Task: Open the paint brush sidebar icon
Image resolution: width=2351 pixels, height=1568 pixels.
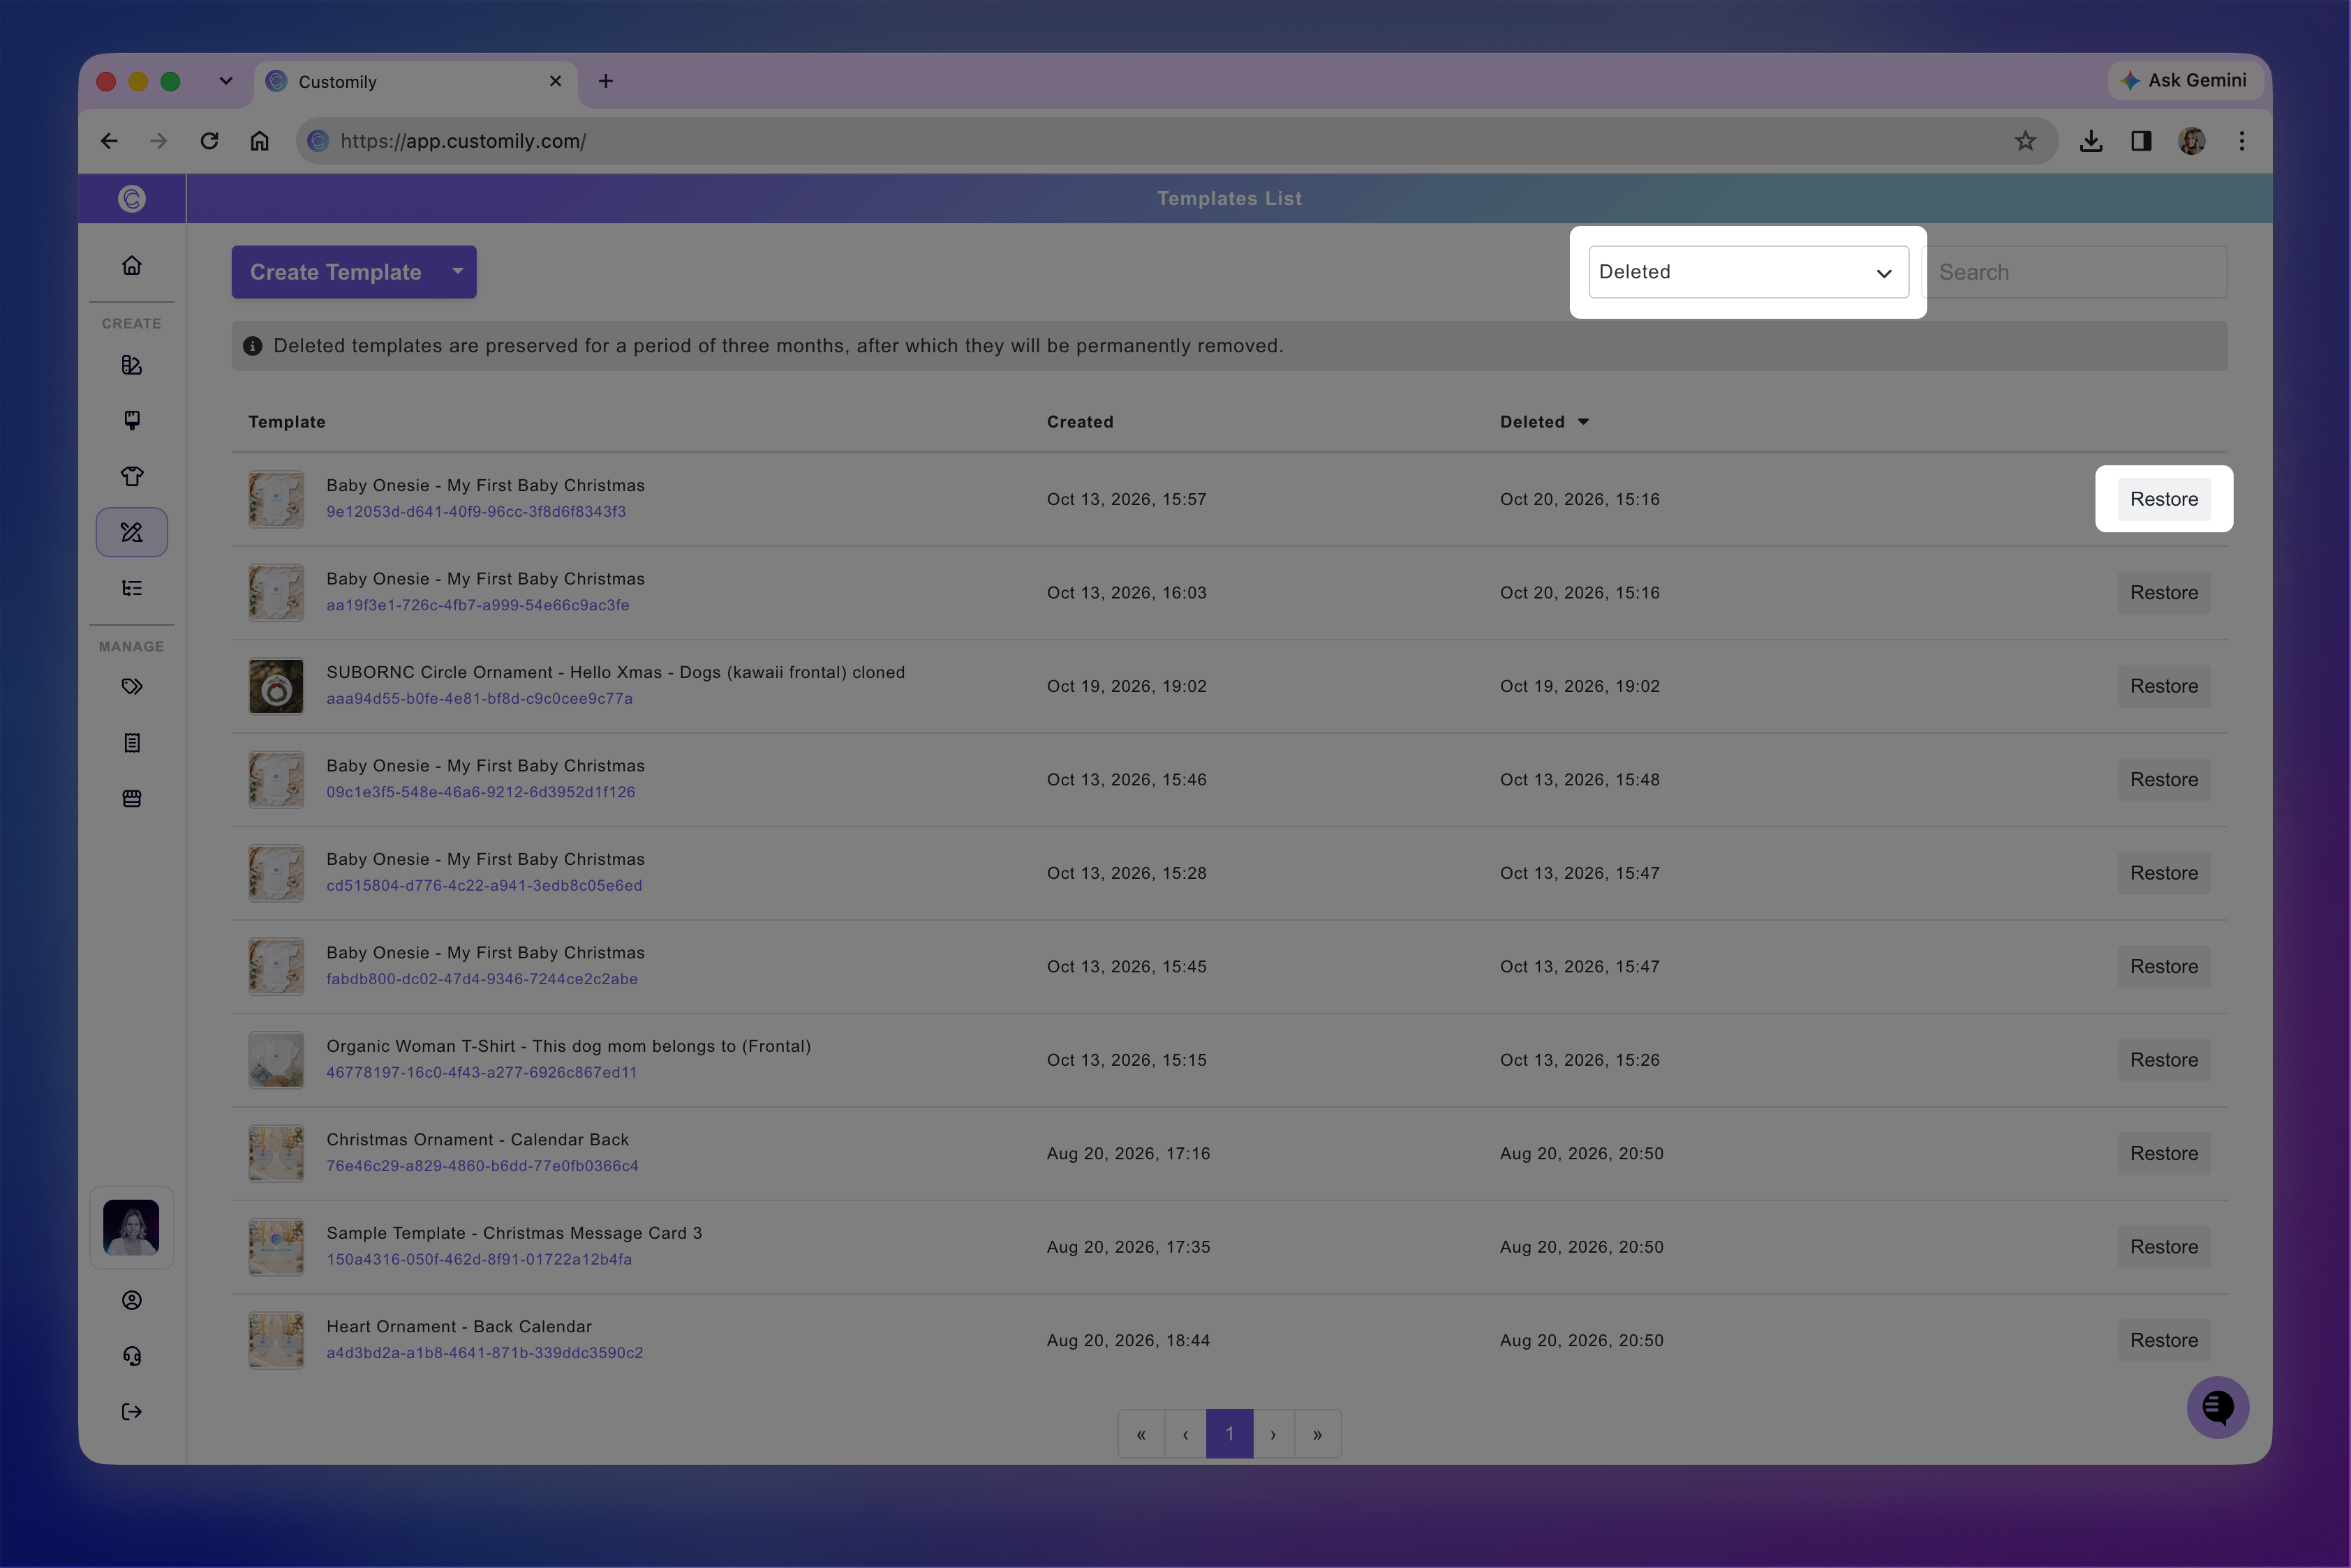Action: pos(131,420)
